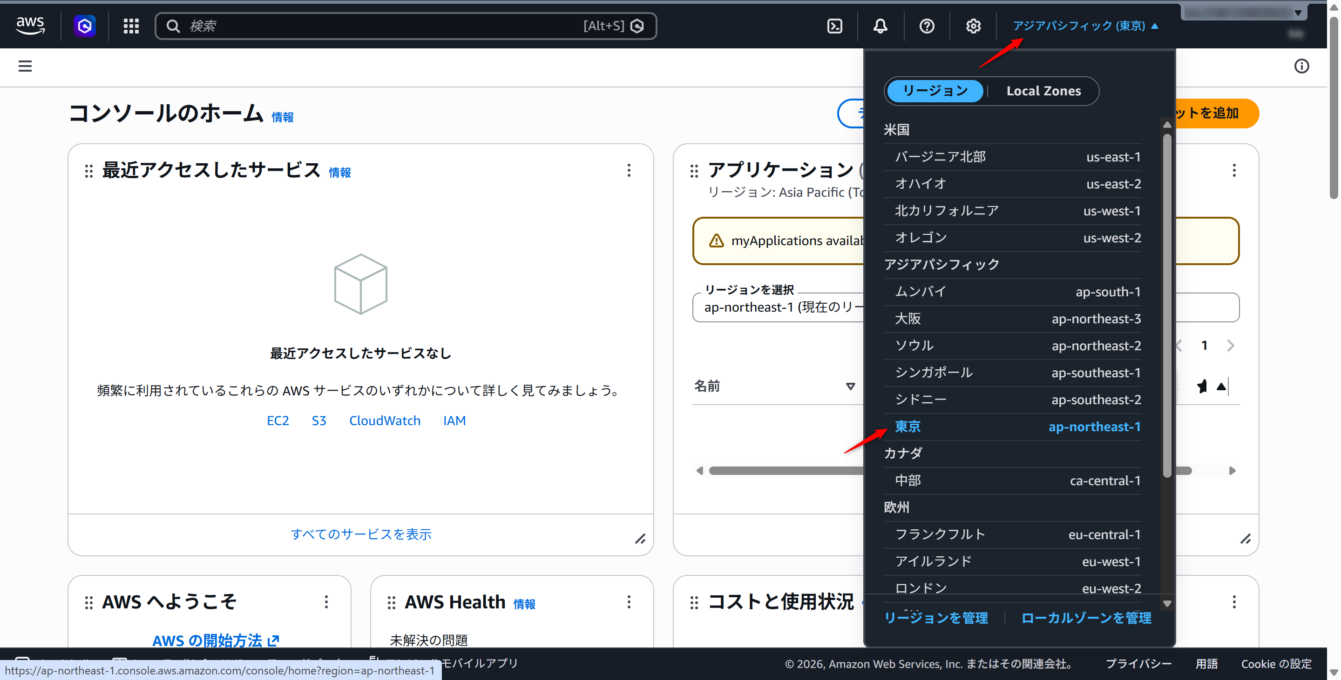Viewport: 1341px width, 680px height.
Task: Collapse the アジアパシフィック (東京) region dropdown
Action: 1085,26
